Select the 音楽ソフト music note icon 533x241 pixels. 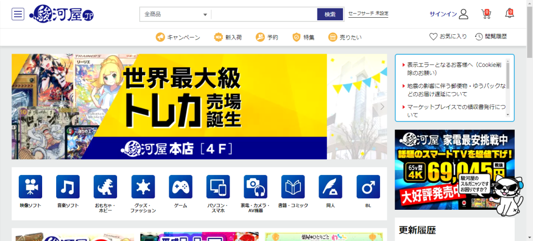tap(68, 186)
